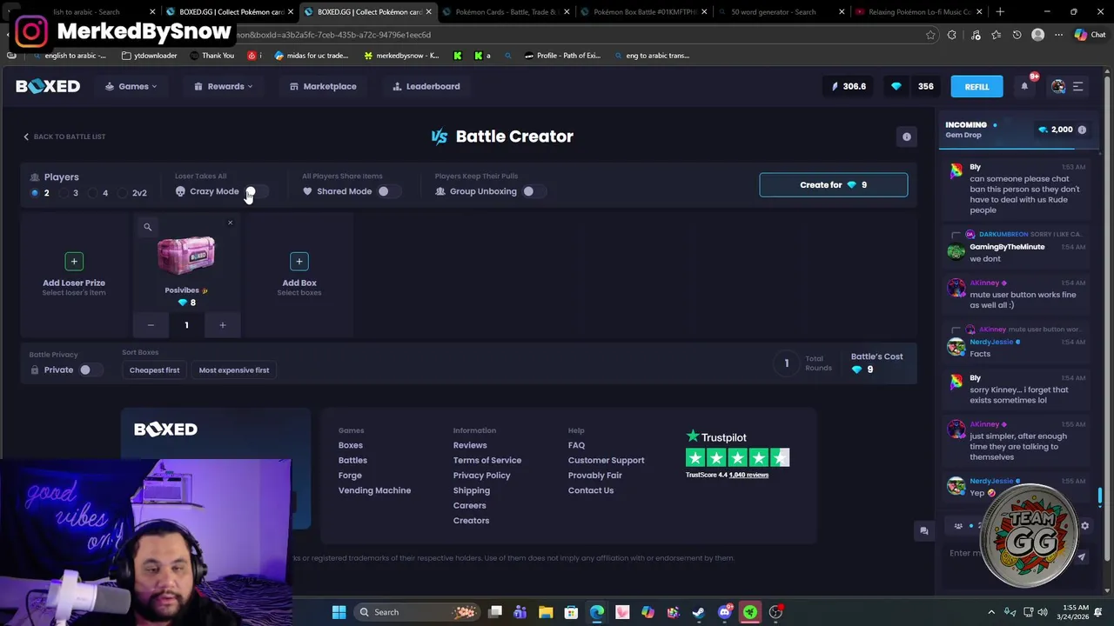
Task: Collapse the chat panel icon
Action: point(924,530)
